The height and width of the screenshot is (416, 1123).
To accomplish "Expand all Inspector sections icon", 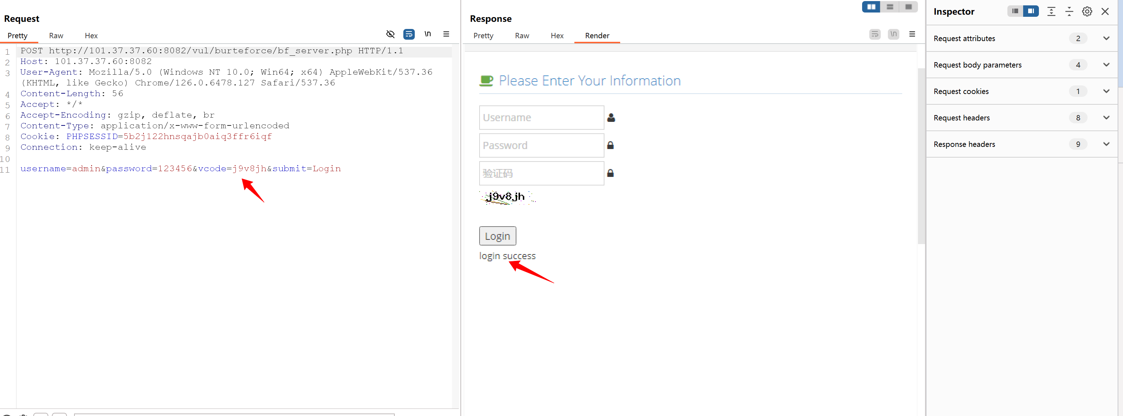I will [1051, 12].
